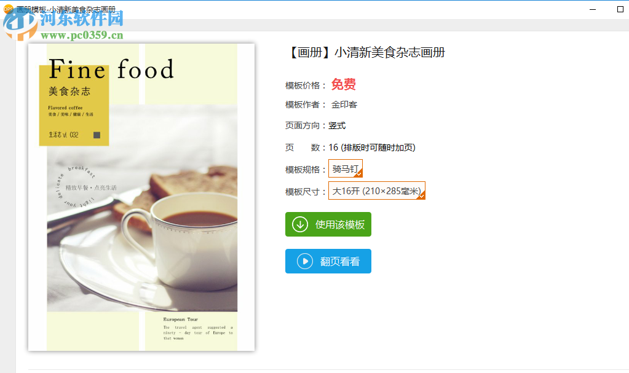The height and width of the screenshot is (373, 629).
Task: Click the 翻页看看 button label
Action: coord(340,262)
